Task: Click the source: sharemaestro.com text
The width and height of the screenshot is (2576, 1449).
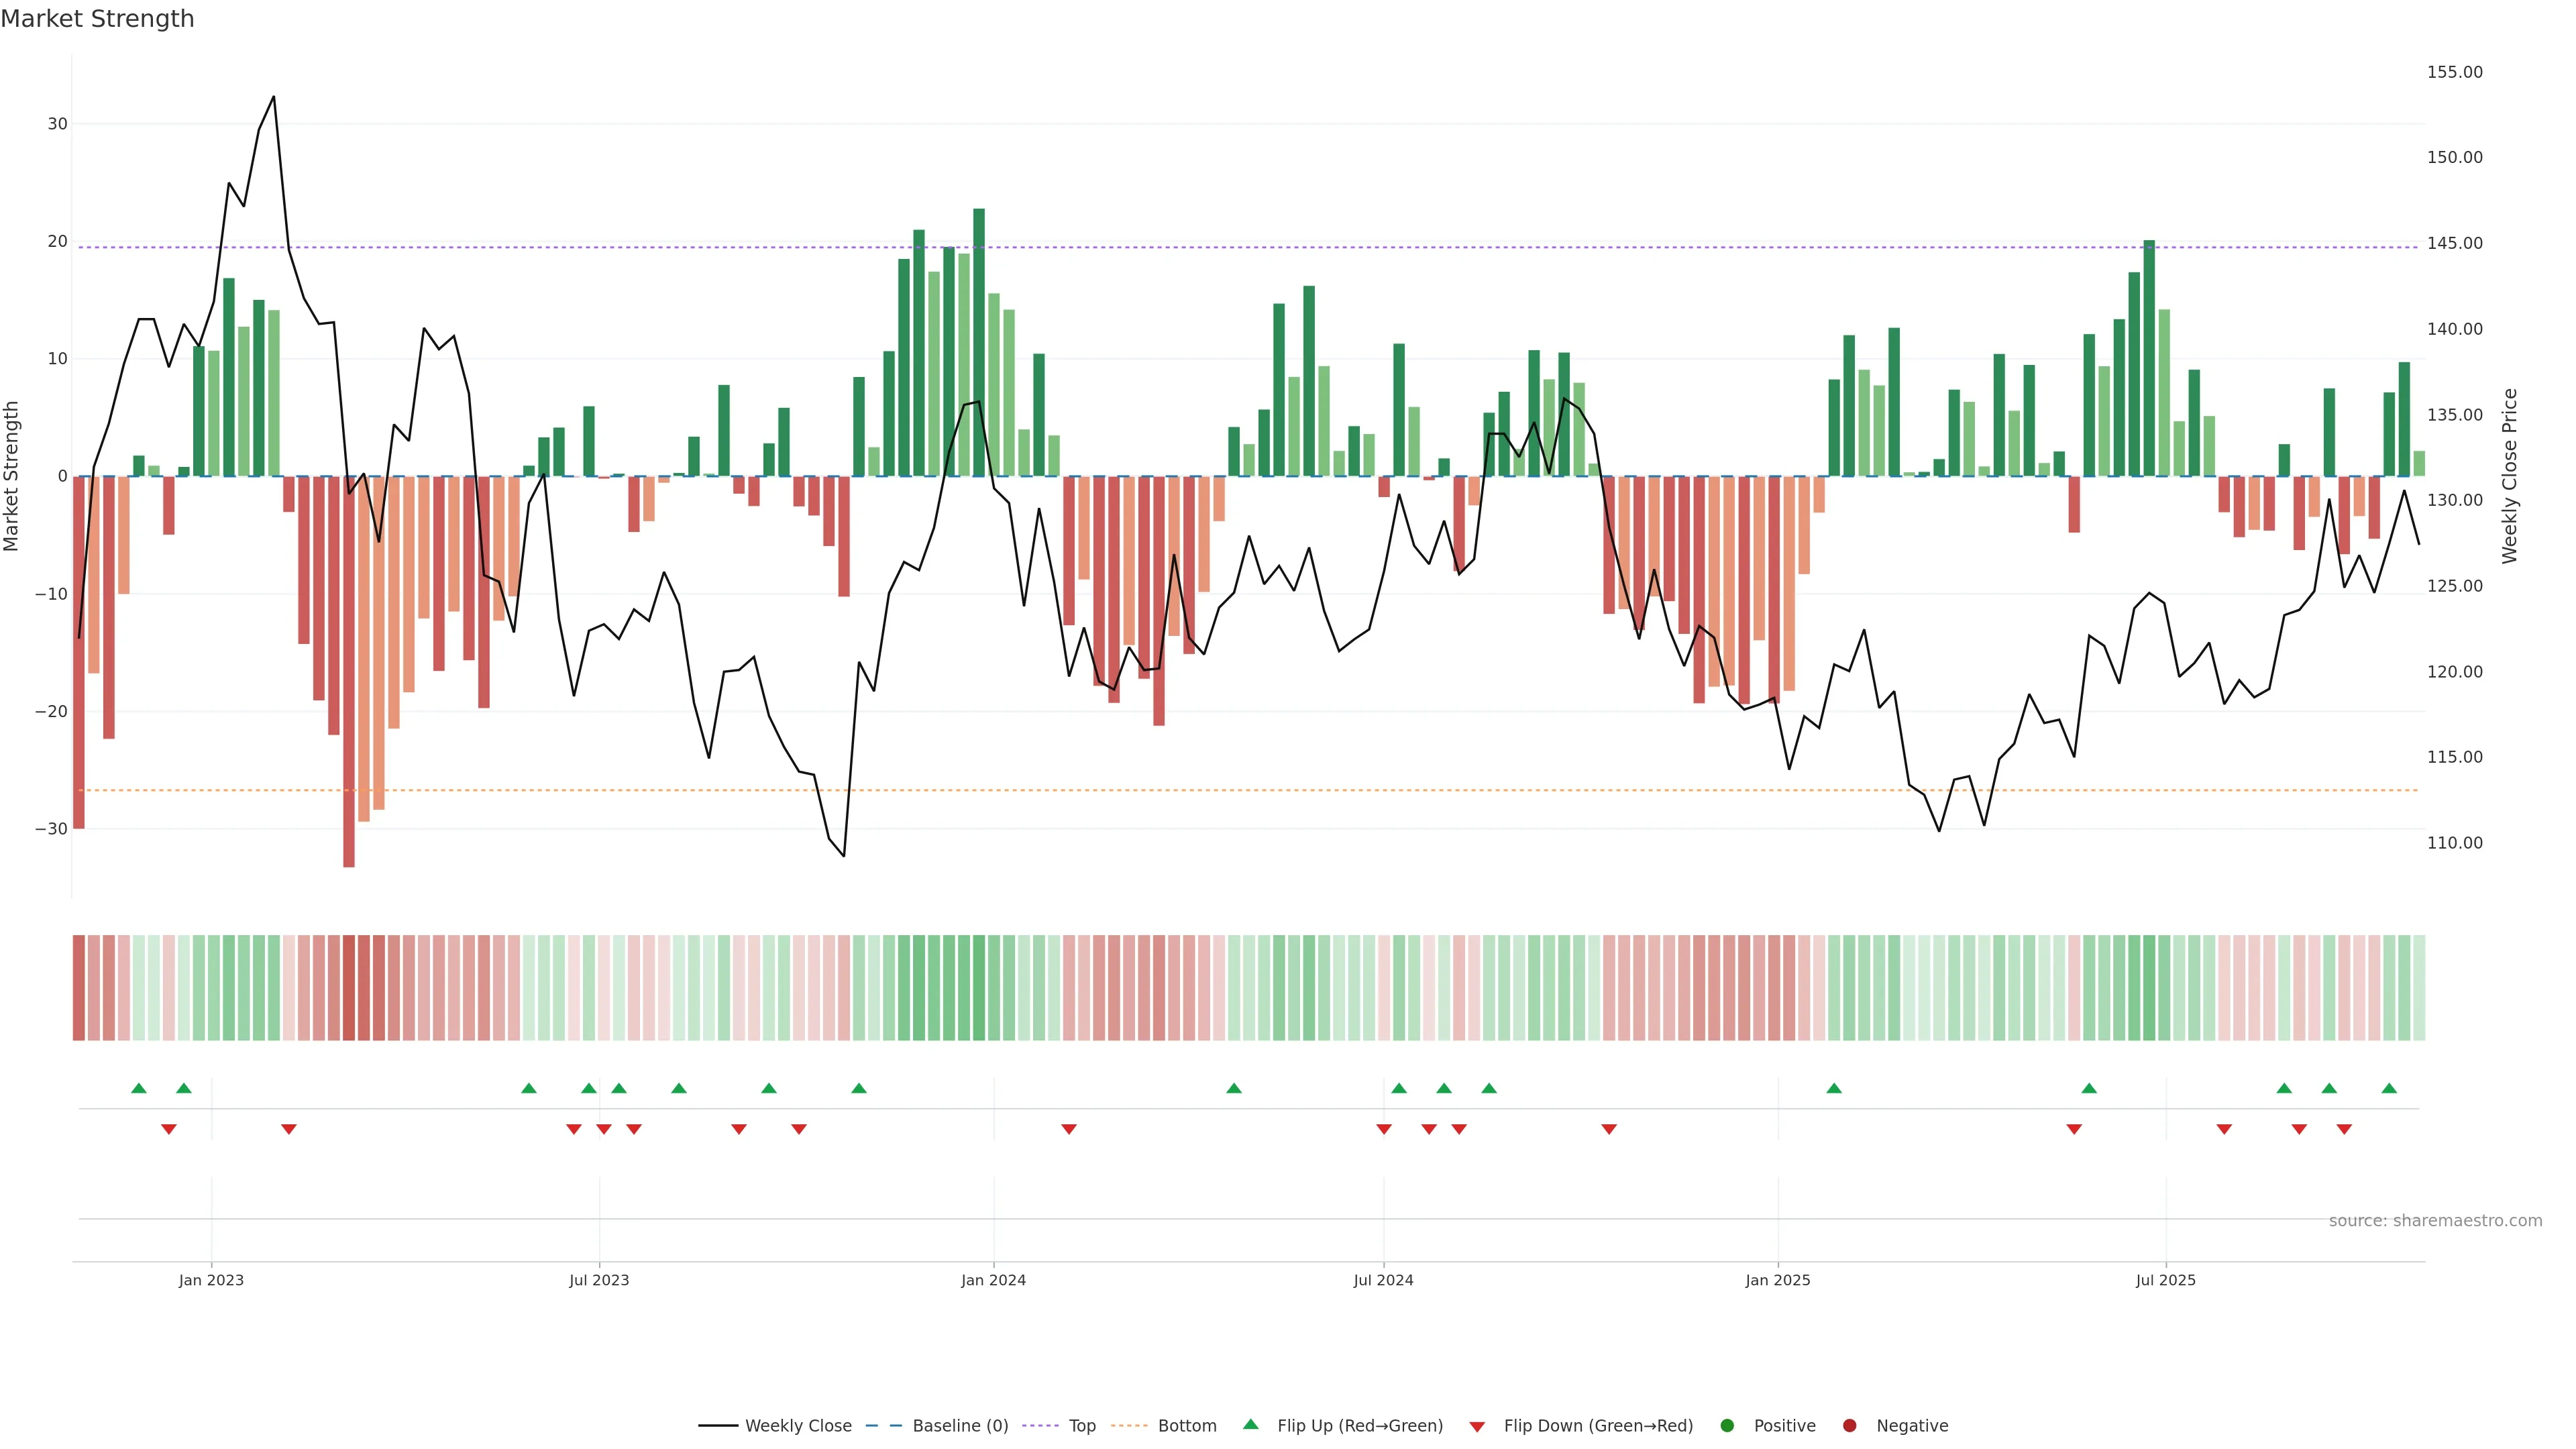Action: coord(2435,1221)
